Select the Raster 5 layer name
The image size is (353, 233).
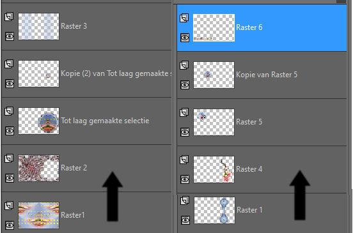click(x=249, y=122)
